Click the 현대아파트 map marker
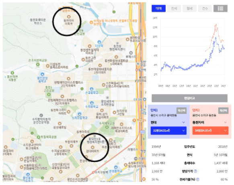Screen dimensions: 234x185 click(x=92, y=147)
